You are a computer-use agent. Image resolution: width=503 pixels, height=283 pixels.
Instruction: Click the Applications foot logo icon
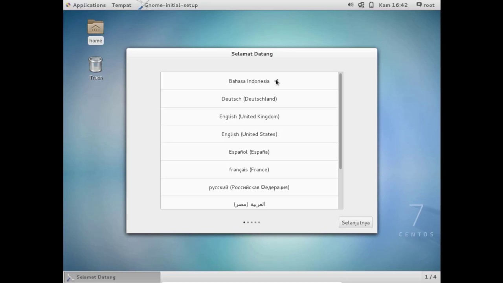(x=68, y=5)
